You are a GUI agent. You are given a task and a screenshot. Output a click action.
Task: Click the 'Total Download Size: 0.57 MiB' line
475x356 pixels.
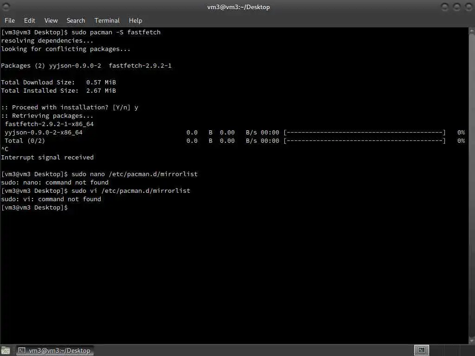[58, 83]
